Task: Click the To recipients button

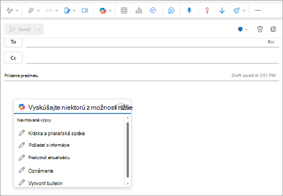Action: [x=14, y=42]
